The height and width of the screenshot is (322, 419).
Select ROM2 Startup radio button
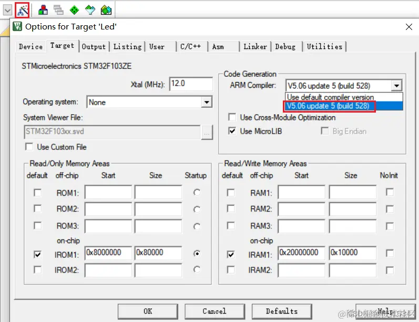pyautogui.click(x=197, y=209)
